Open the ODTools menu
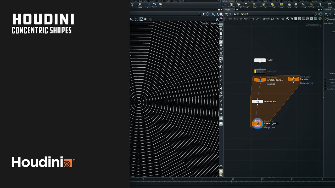 (266, 19)
